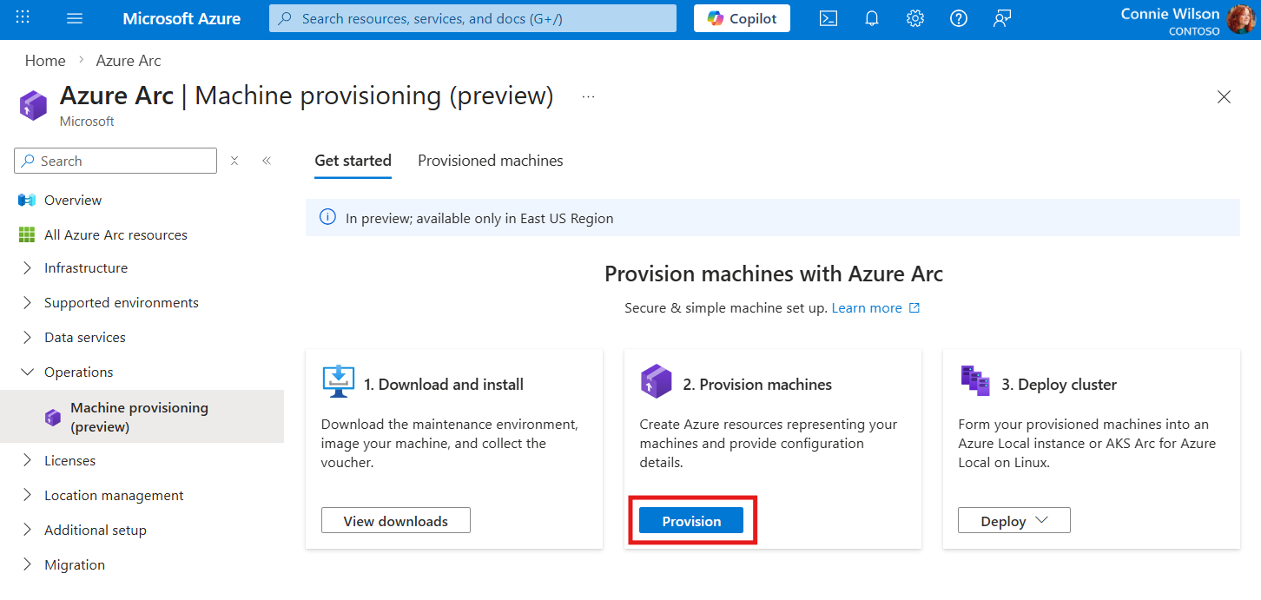Click the '2. Provision machines' heading
This screenshot has height=600, width=1261.
point(757,385)
